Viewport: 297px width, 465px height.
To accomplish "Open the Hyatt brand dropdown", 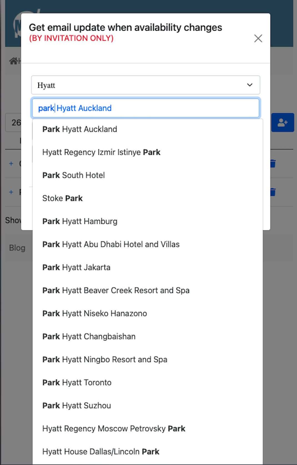I will [145, 85].
